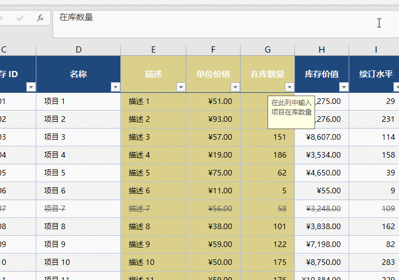This screenshot has width=399, height=280.
Task: Select unit price cell ¥50.00
Action: click(x=213, y=262)
